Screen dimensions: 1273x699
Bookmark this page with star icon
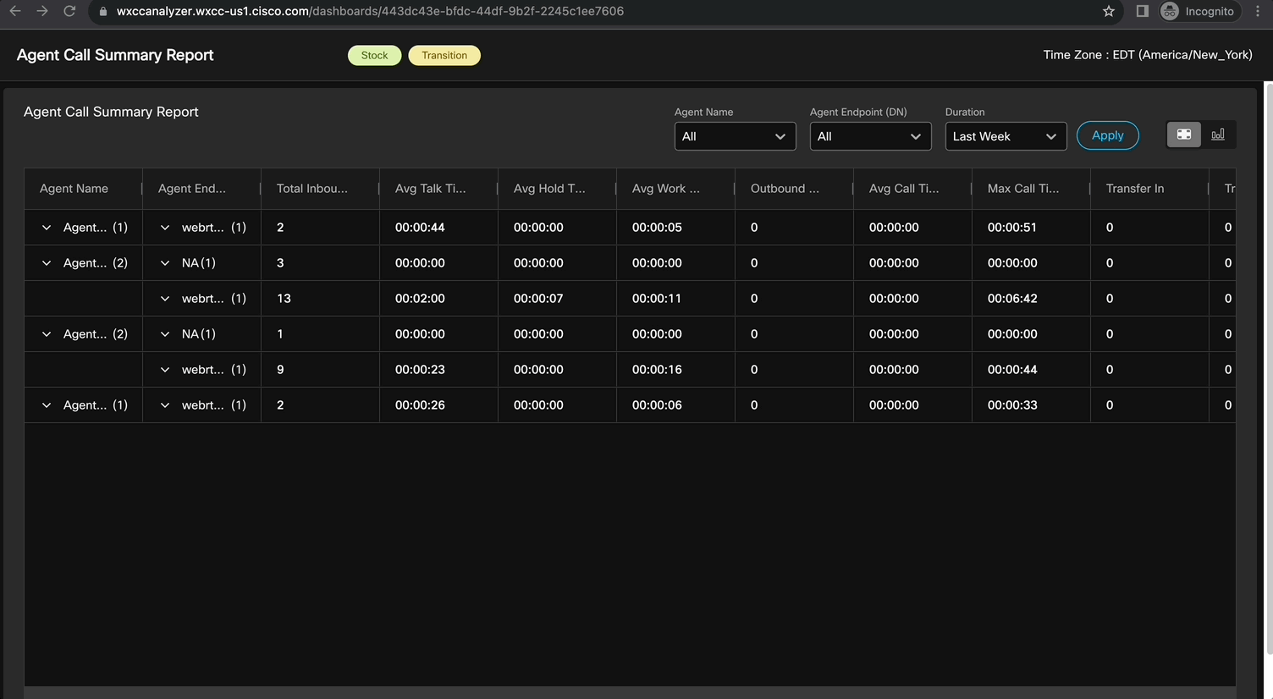click(x=1108, y=11)
